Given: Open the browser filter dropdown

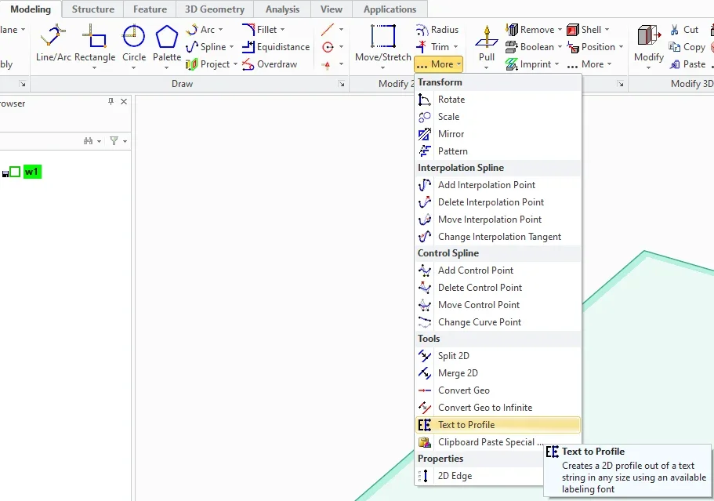Looking at the screenshot, I should pos(118,141).
